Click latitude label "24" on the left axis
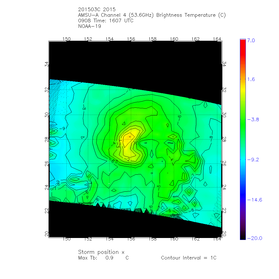The width and height of the screenshot is (279, 279). pos(46,187)
